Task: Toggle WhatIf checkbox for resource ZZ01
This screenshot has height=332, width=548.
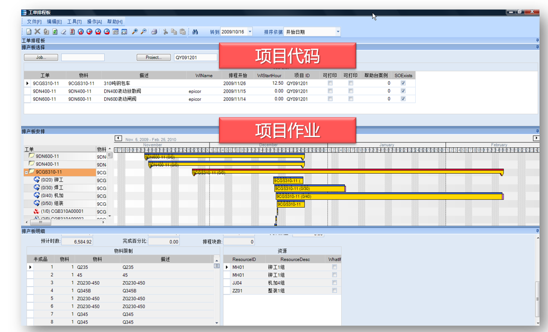Action: [334, 290]
